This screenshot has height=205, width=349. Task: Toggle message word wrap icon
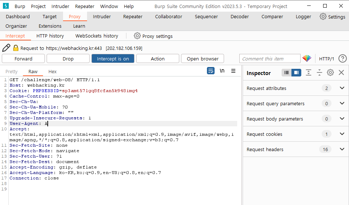click(211, 71)
